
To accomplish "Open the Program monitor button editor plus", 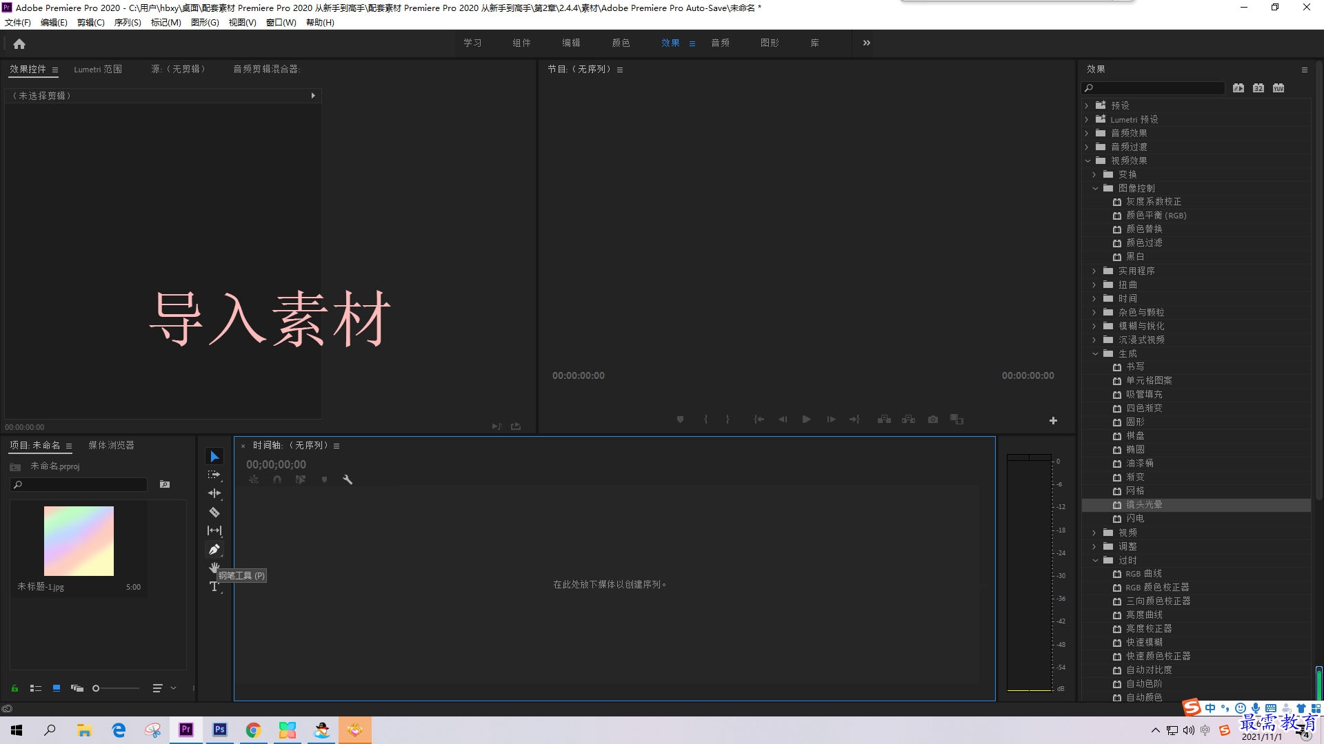I will (1053, 421).
